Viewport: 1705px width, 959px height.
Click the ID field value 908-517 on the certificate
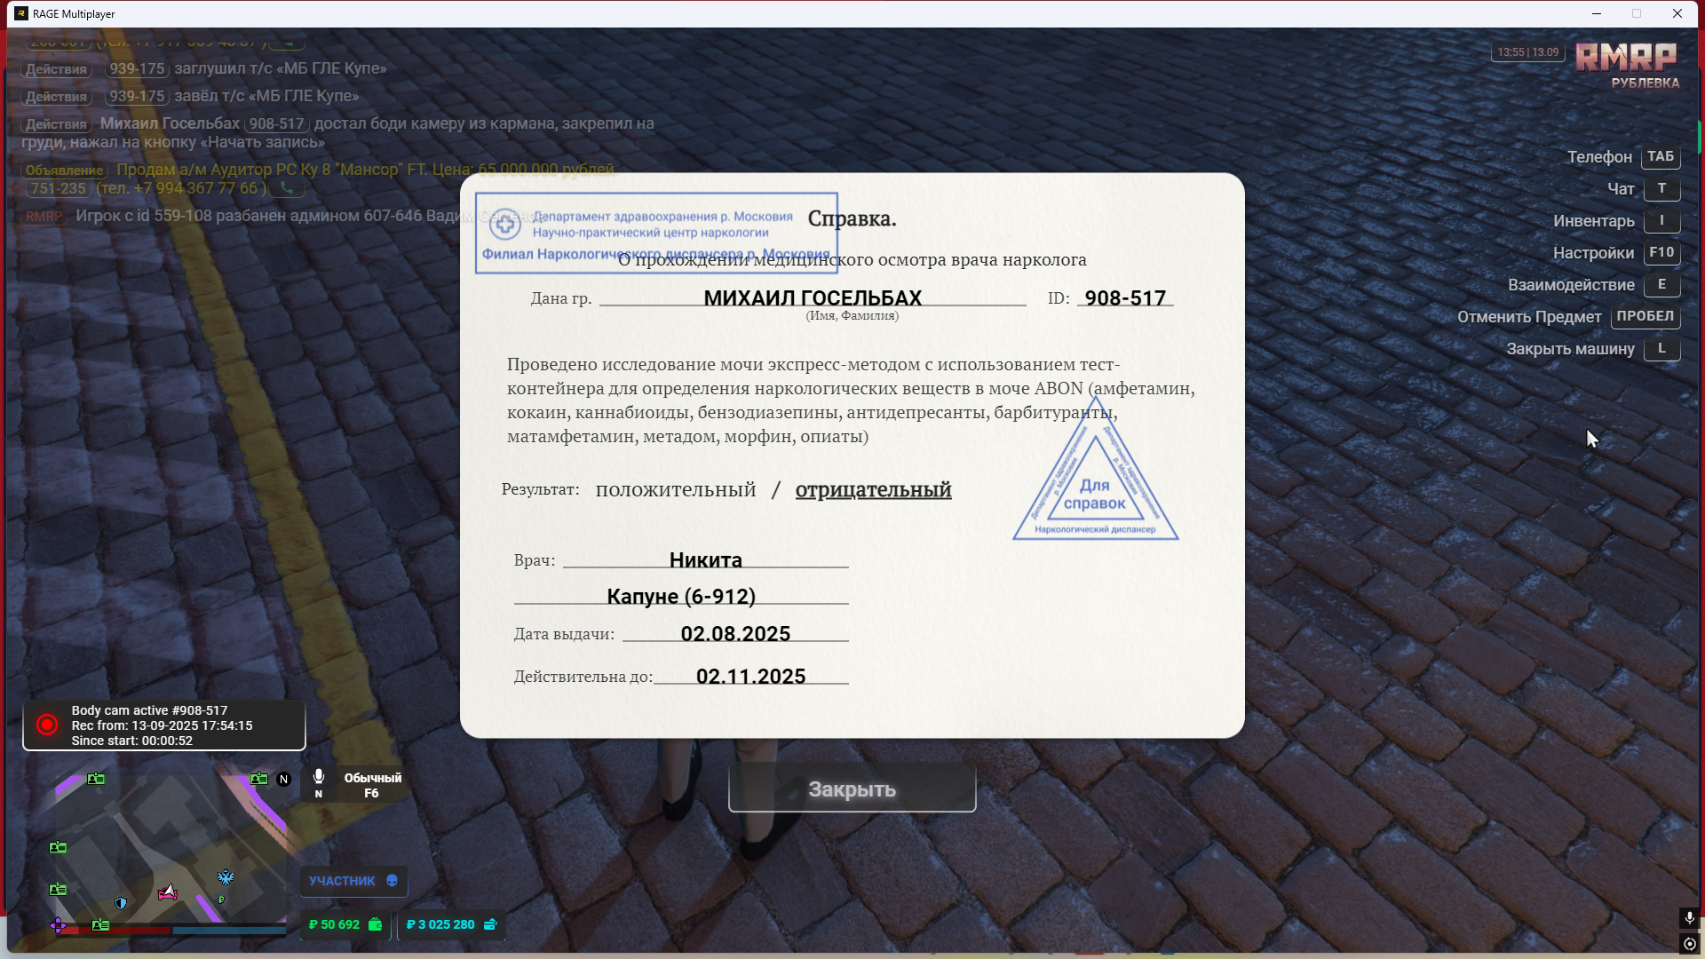[x=1125, y=298]
